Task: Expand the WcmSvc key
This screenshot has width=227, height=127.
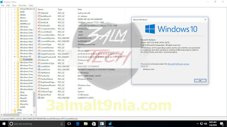Action: [x=15, y=21]
